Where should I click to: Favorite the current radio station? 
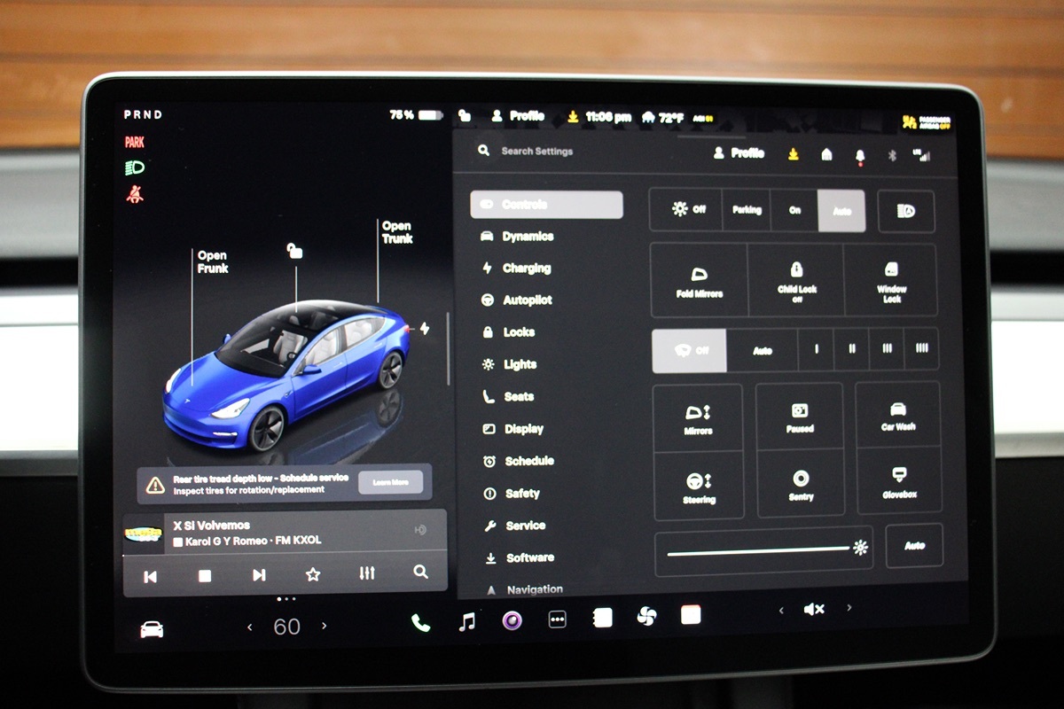point(313,574)
